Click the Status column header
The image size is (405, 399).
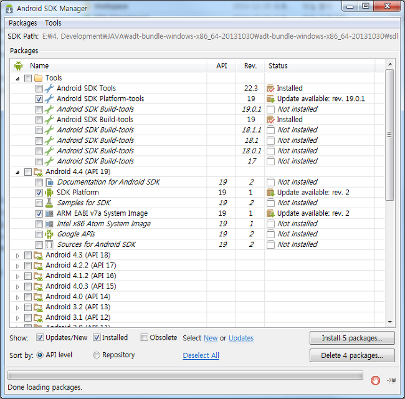click(x=320, y=65)
